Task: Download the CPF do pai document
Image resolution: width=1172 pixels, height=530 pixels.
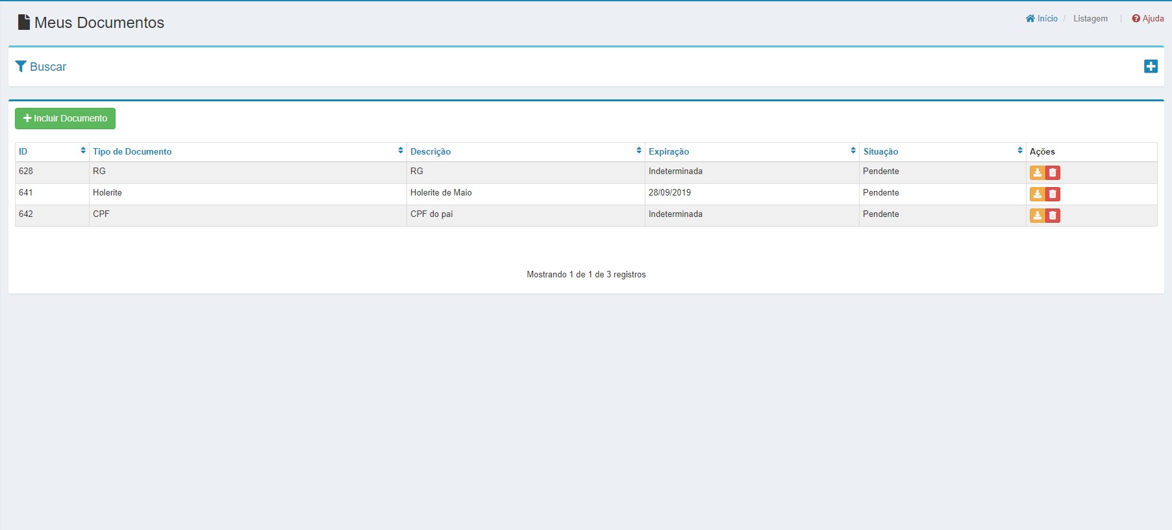Action: click(x=1037, y=216)
